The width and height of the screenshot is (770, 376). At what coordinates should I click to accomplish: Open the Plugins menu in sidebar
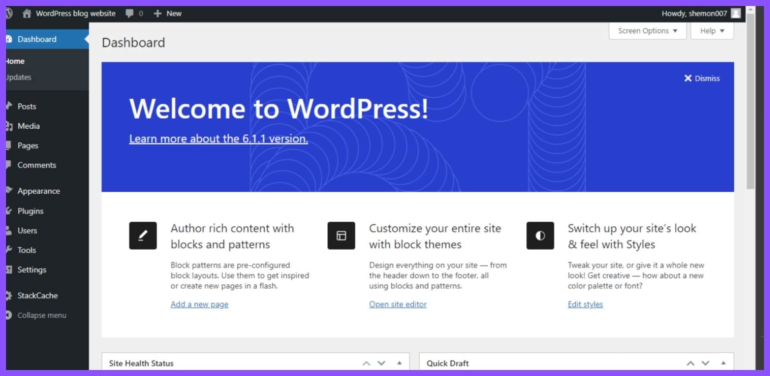coord(30,211)
